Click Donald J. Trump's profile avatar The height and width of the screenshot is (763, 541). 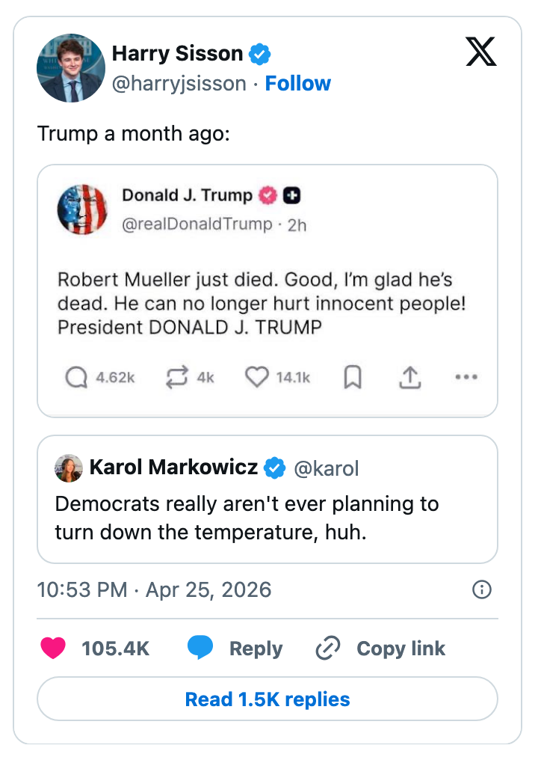pos(83,209)
